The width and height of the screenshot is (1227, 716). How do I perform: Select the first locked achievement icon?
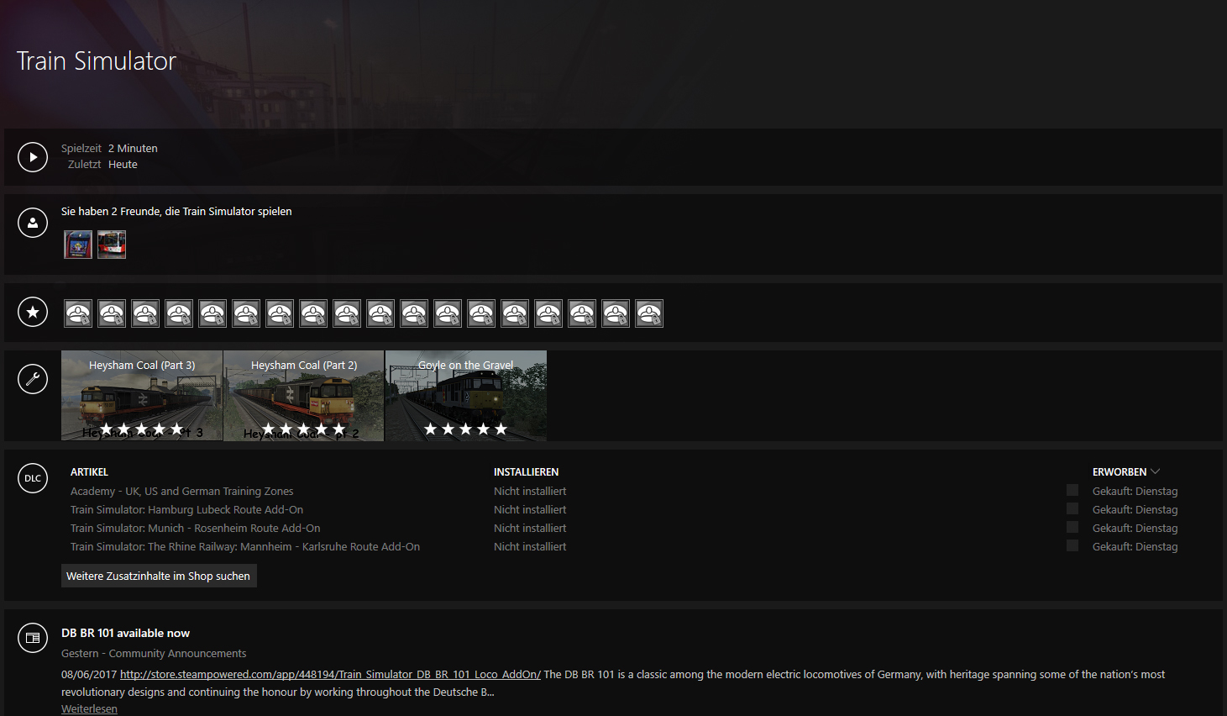coord(78,313)
